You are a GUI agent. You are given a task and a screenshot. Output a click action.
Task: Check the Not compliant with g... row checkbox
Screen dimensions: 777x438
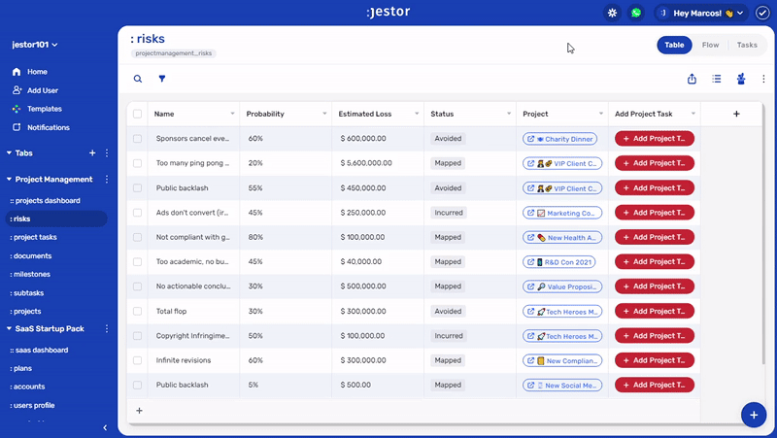(x=137, y=237)
